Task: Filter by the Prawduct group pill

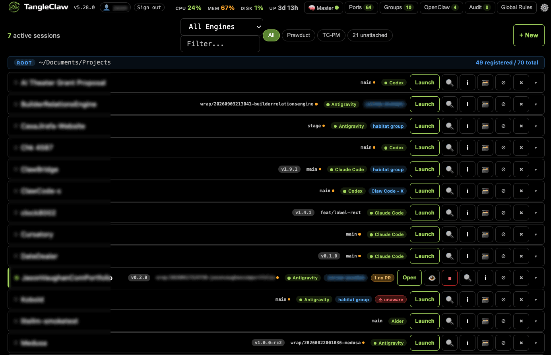Action: coord(299,35)
